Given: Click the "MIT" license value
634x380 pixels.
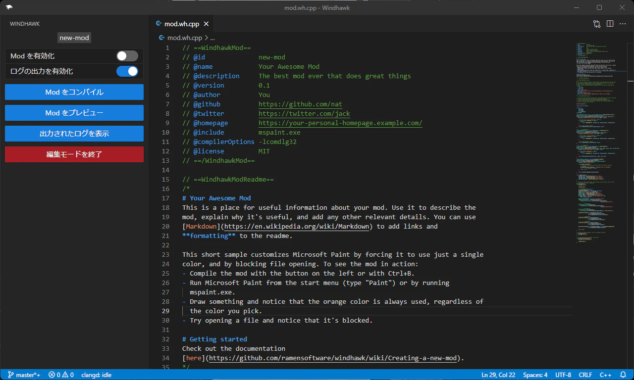Looking at the screenshot, I should click(264, 151).
